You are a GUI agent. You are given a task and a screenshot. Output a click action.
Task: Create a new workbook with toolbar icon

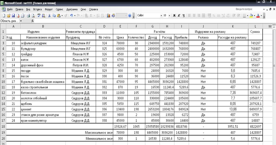point(4,16)
